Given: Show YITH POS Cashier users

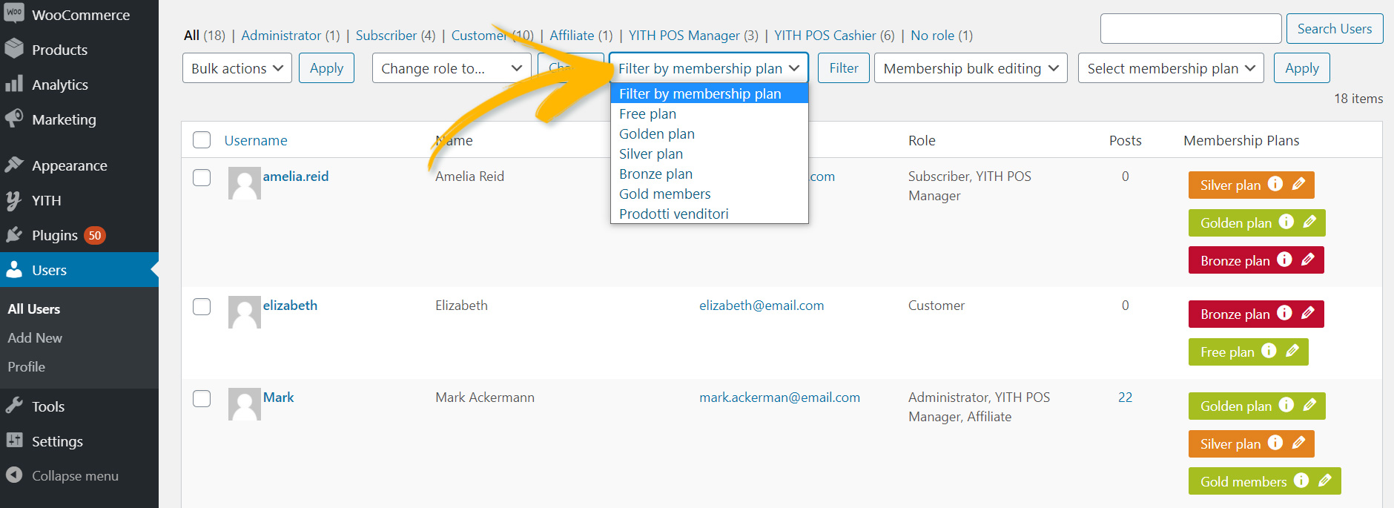Looking at the screenshot, I should click(825, 35).
